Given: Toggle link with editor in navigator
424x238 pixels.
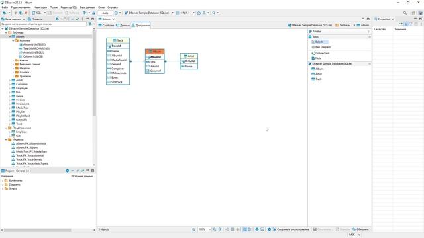Looking at the screenshot, I should (78, 19).
